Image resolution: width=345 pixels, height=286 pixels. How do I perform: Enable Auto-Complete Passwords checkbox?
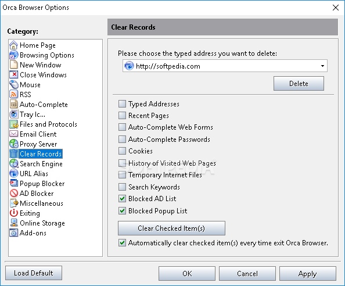[x=122, y=139]
